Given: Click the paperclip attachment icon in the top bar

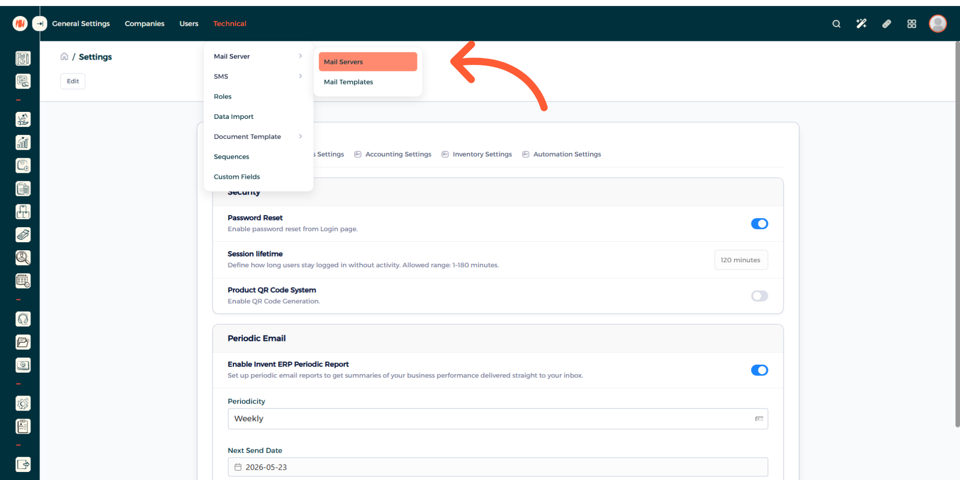Looking at the screenshot, I should (x=886, y=24).
